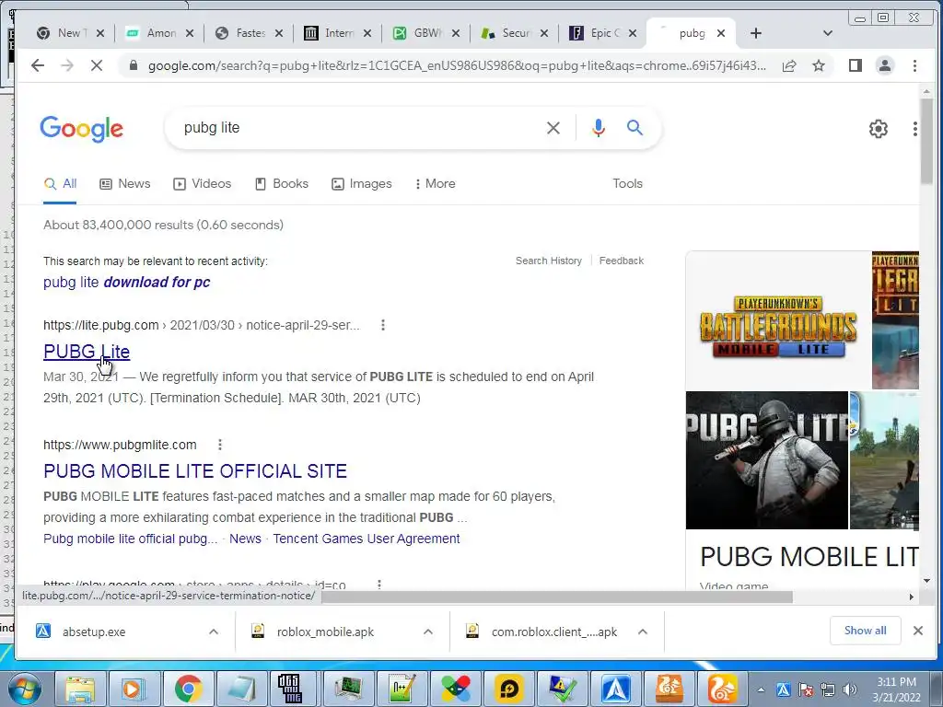943x707 pixels.
Task: Select the All results filter
Action: tap(60, 184)
